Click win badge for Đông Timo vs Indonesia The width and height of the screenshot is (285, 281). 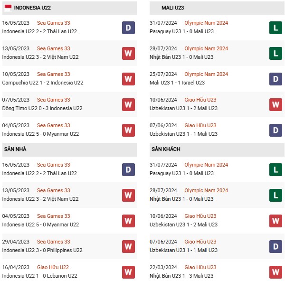coord(128,104)
